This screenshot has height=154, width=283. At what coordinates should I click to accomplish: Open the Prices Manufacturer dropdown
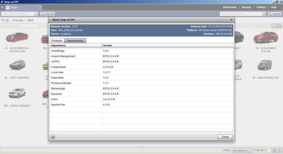tap(242, 150)
